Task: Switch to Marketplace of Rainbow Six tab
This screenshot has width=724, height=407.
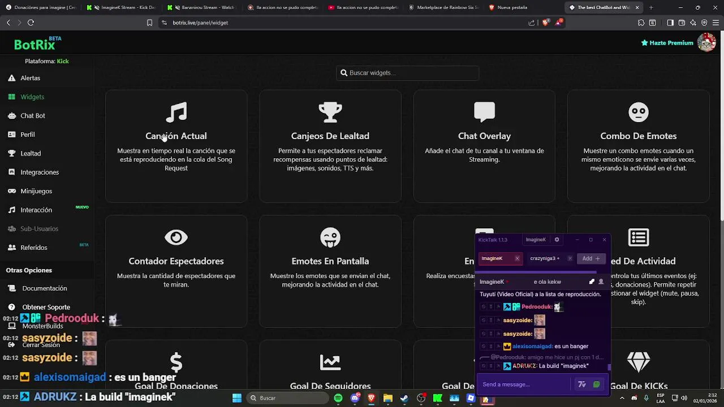Action: pos(444,7)
